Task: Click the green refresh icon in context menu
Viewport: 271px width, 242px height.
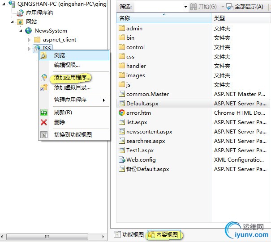Action: pos(44,113)
